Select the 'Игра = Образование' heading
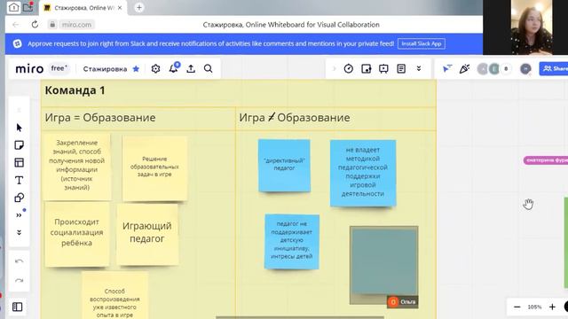The height and width of the screenshot is (319, 568). pos(100,118)
